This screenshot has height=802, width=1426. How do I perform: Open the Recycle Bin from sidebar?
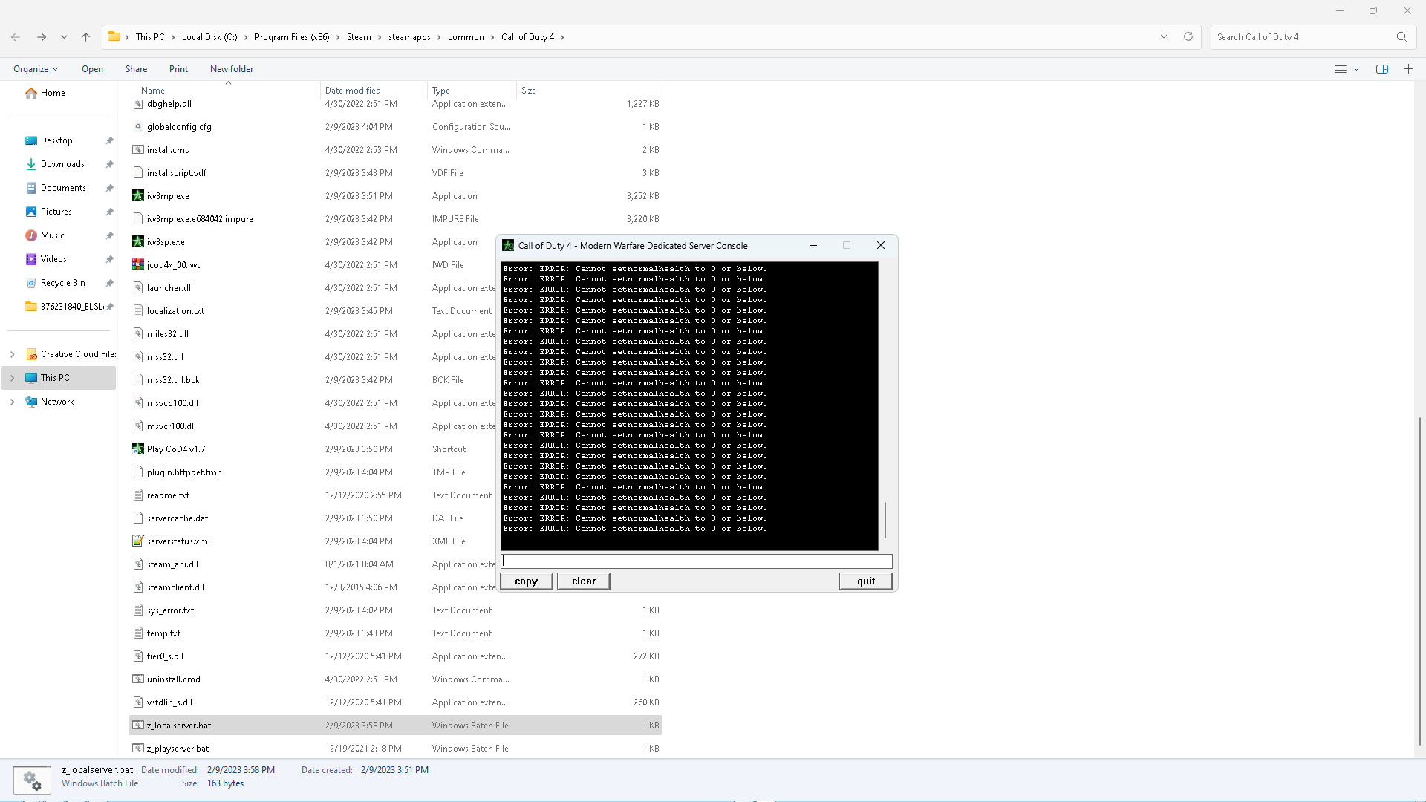(x=62, y=283)
